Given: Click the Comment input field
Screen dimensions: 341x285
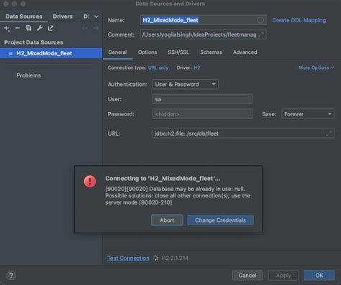Looking at the screenshot, I should (x=203, y=34).
